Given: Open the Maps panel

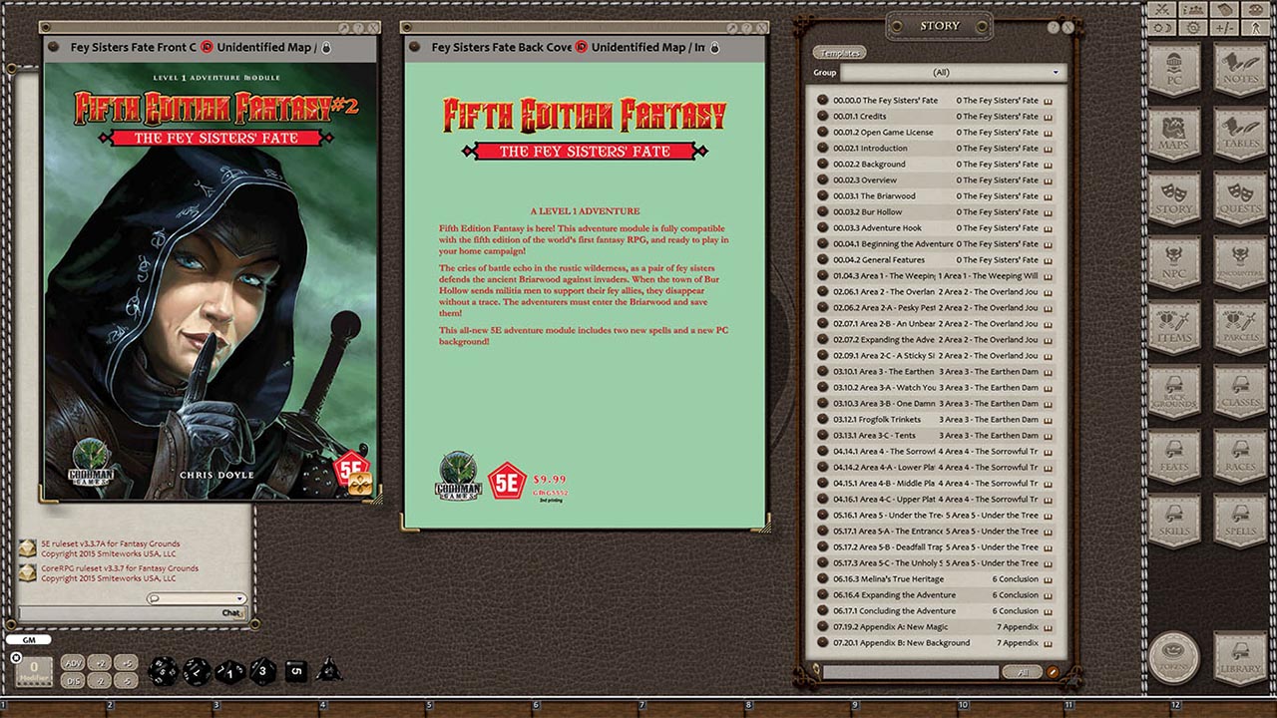Looking at the screenshot, I should click(x=1174, y=133).
